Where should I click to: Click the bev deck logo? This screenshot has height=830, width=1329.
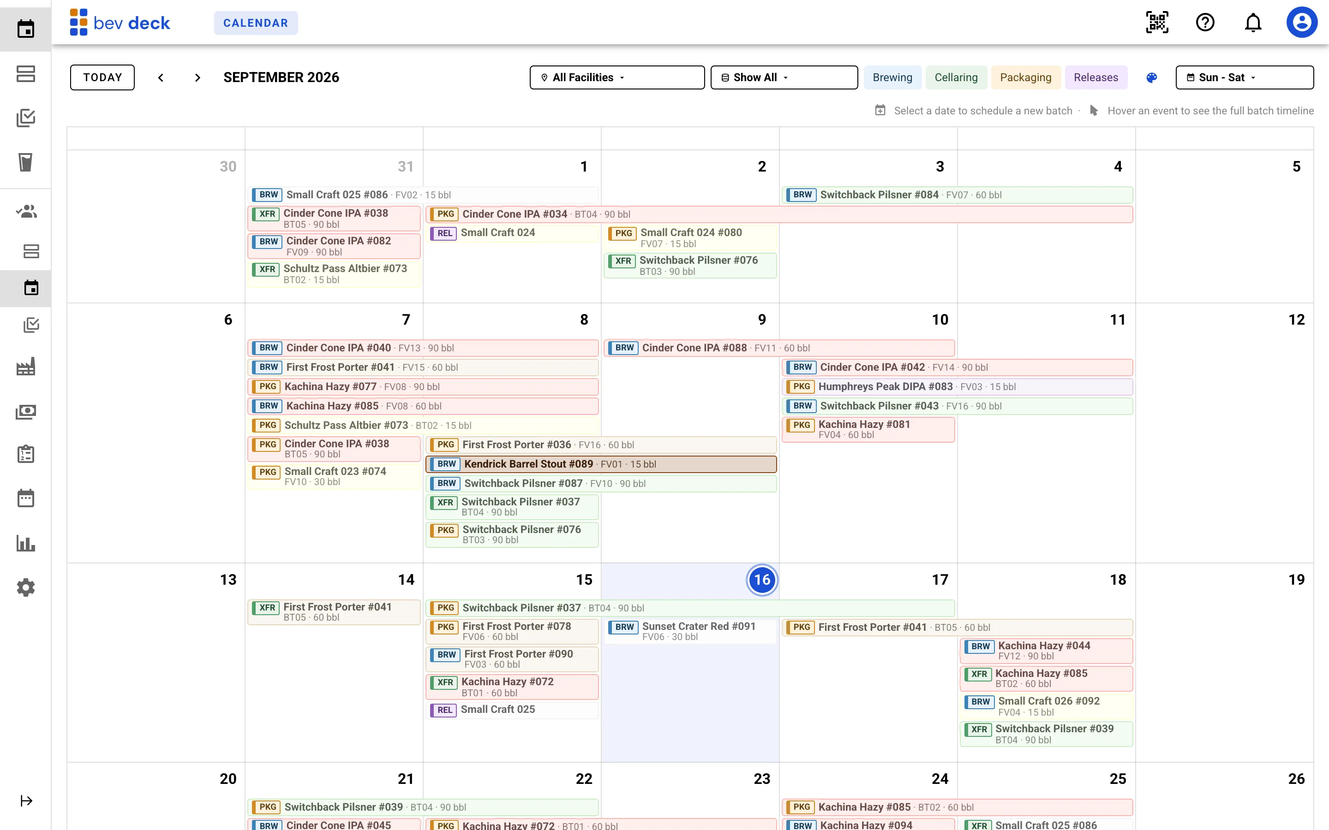pos(120,23)
